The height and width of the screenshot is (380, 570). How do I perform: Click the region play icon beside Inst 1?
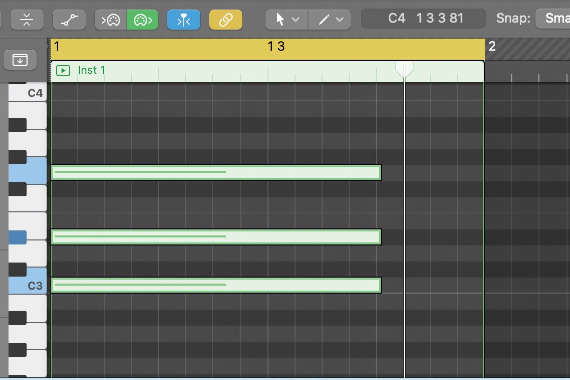pyautogui.click(x=63, y=70)
